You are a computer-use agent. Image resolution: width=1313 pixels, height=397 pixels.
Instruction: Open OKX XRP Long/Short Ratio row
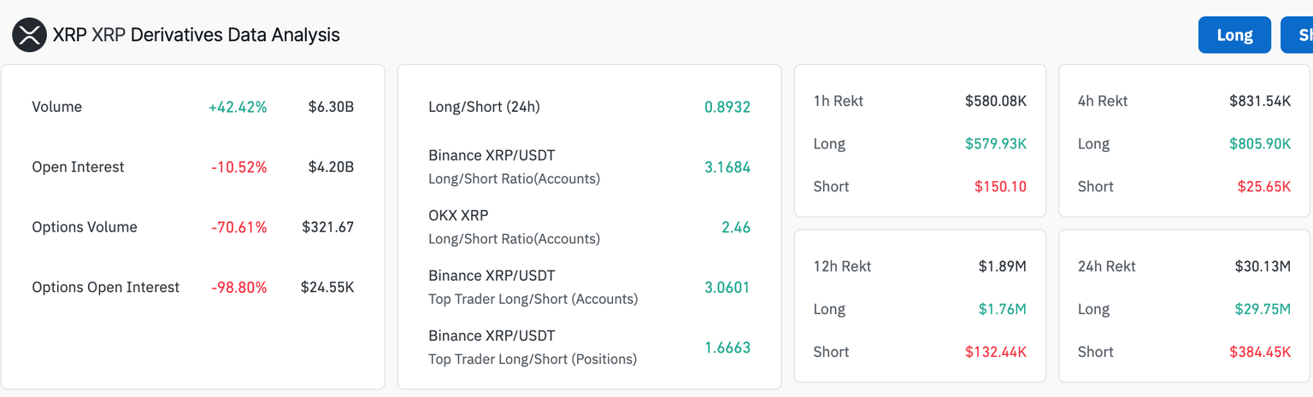[x=514, y=226]
